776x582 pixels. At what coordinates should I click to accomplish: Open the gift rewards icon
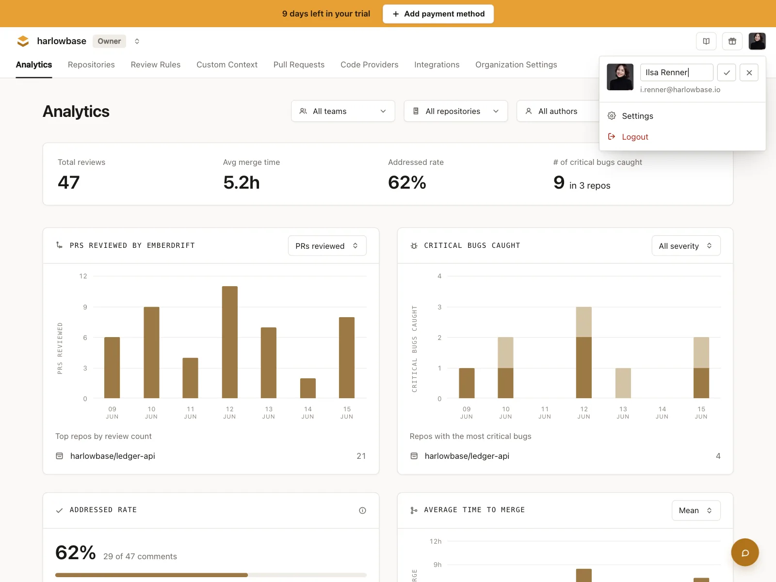[x=732, y=41]
